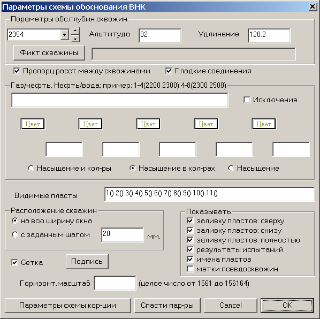Close the Параметры схемы обоснования ВНК dialog

pyautogui.click(x=313, y=7)
